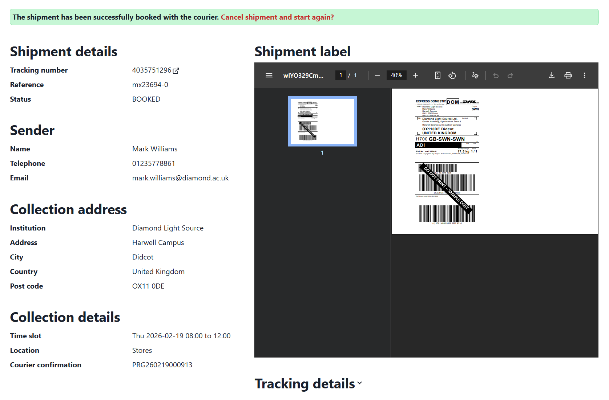Click the Sender heading
Screen dimensions: 609x400
[32, 130]
